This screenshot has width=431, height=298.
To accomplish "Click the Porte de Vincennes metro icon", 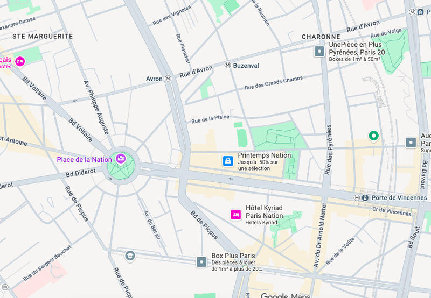I will click(357, 197).
